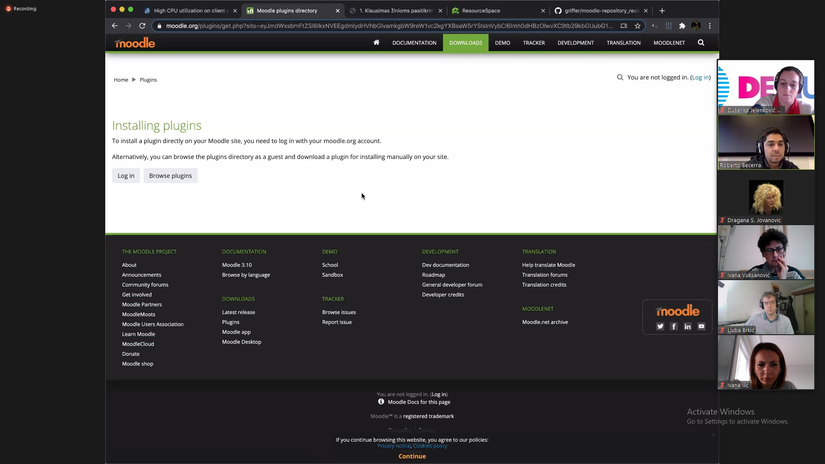Close the Moodle plugins directory tab
The width and height of the screenshot is (825, 464).
point(338,11)
